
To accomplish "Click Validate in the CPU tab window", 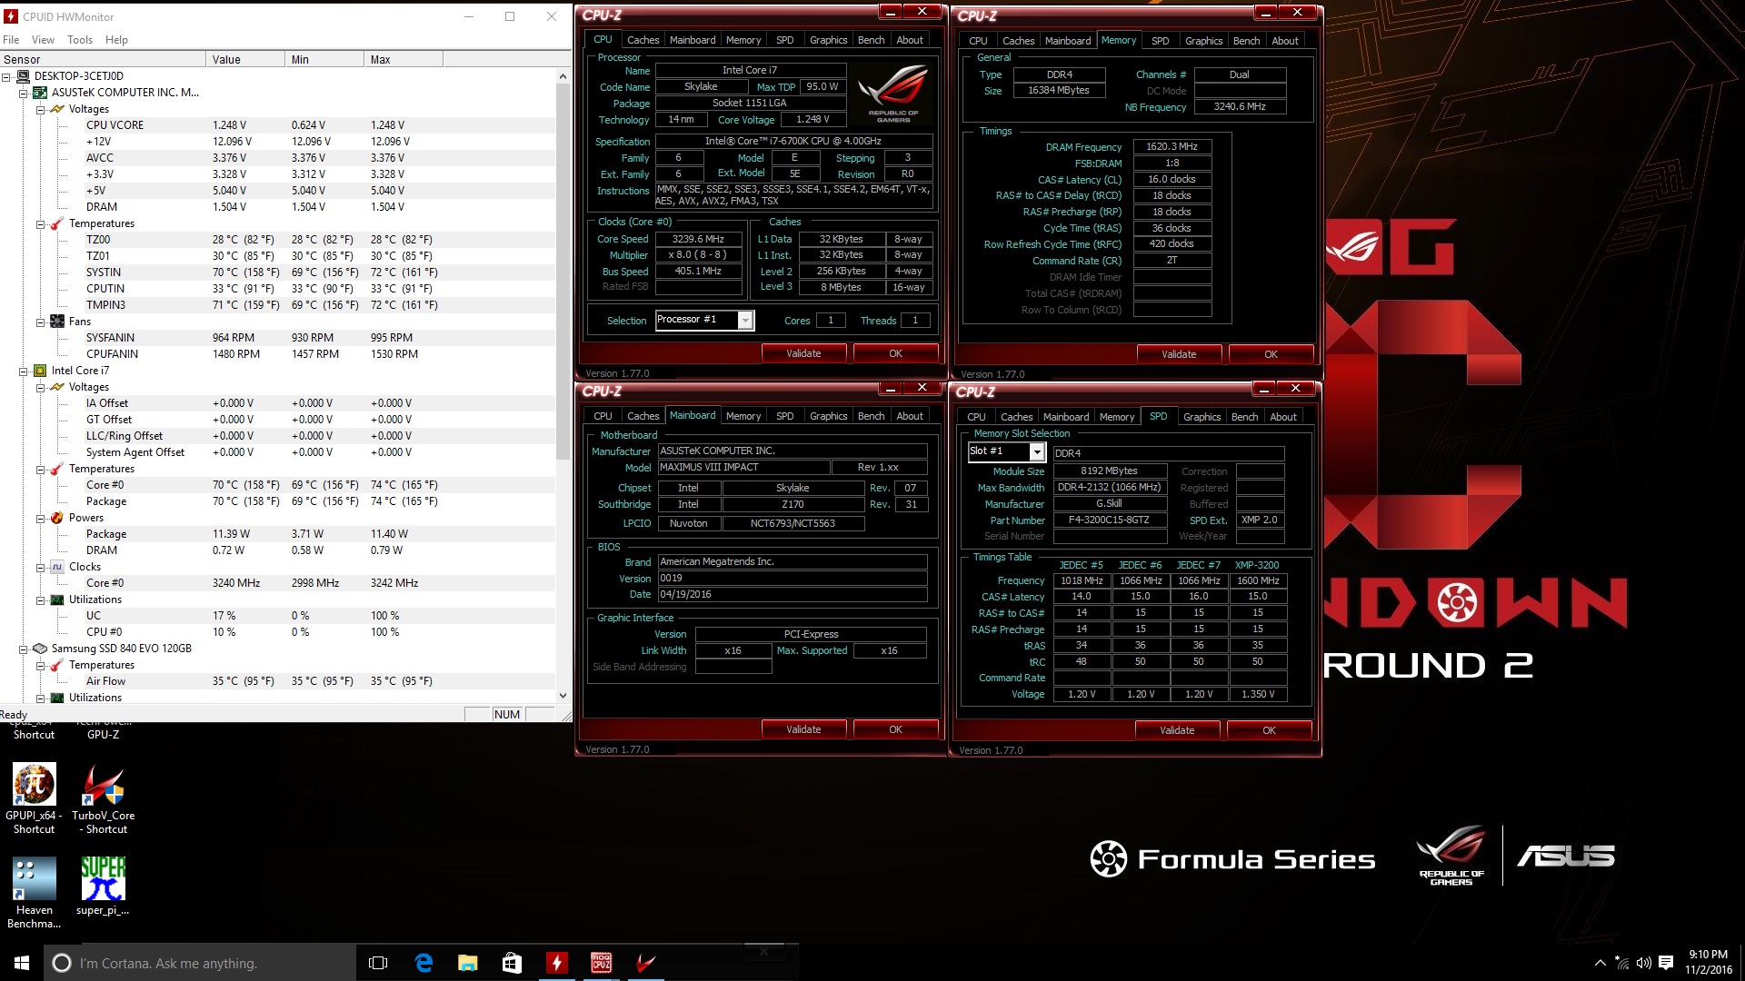I will (803, 353).
